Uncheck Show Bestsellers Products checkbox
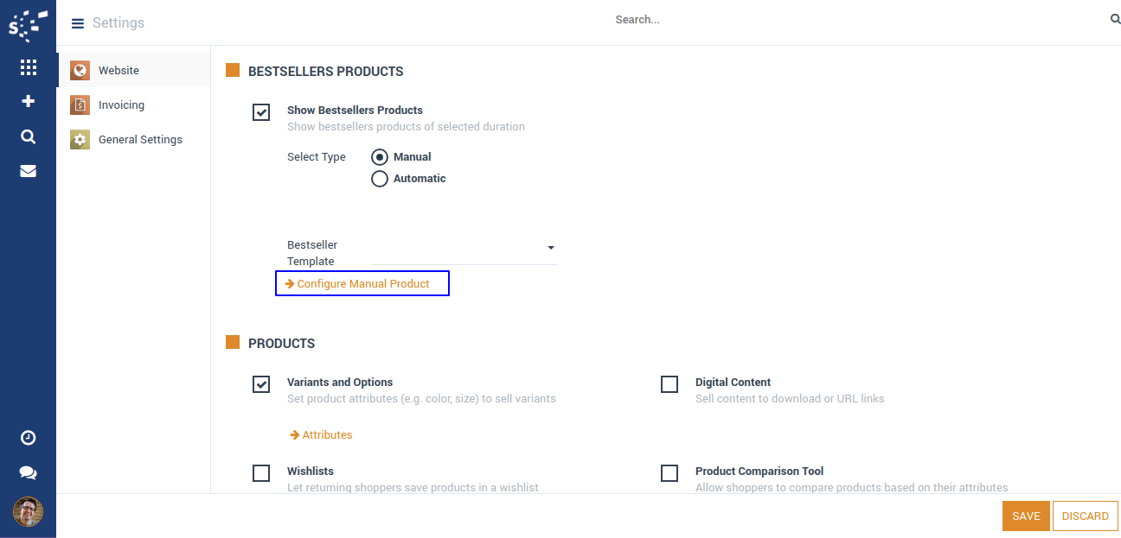Viewport: 1121px width, 538px height. click(261, 112)
